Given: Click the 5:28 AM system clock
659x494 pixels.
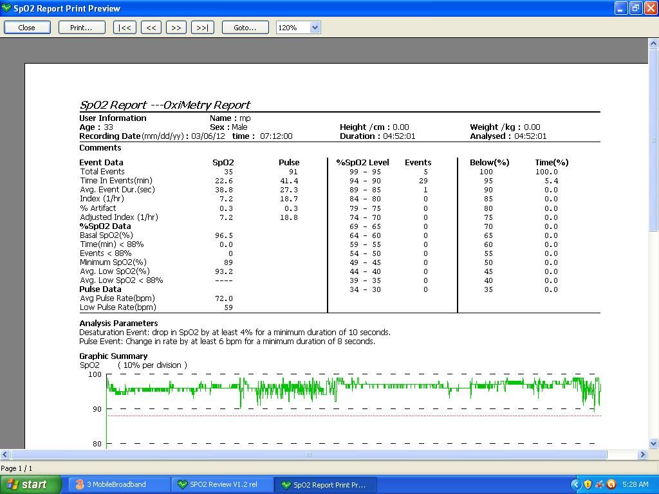Looking at the screenshot, I should 635,484.
